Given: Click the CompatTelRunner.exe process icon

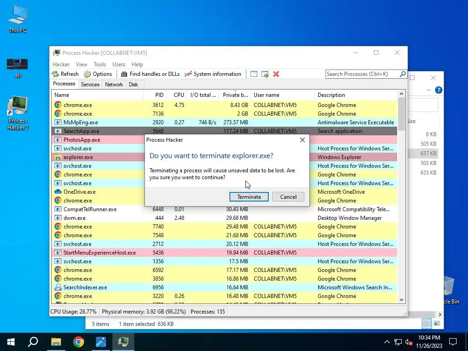Looking at the screenshot, I should [58, 209].
